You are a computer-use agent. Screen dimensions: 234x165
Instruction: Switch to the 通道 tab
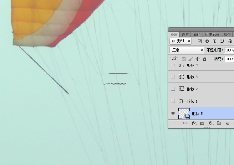point(185,35)
